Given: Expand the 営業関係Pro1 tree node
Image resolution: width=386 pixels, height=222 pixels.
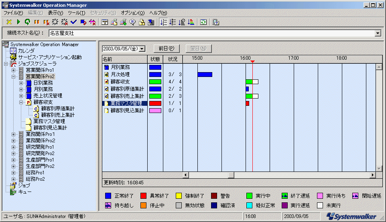Looking at the screenshot, I should pyautogui.click(x=14, y=70).
